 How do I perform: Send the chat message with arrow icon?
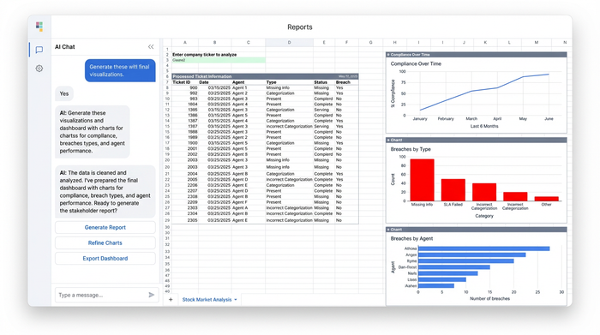[151, 295]
